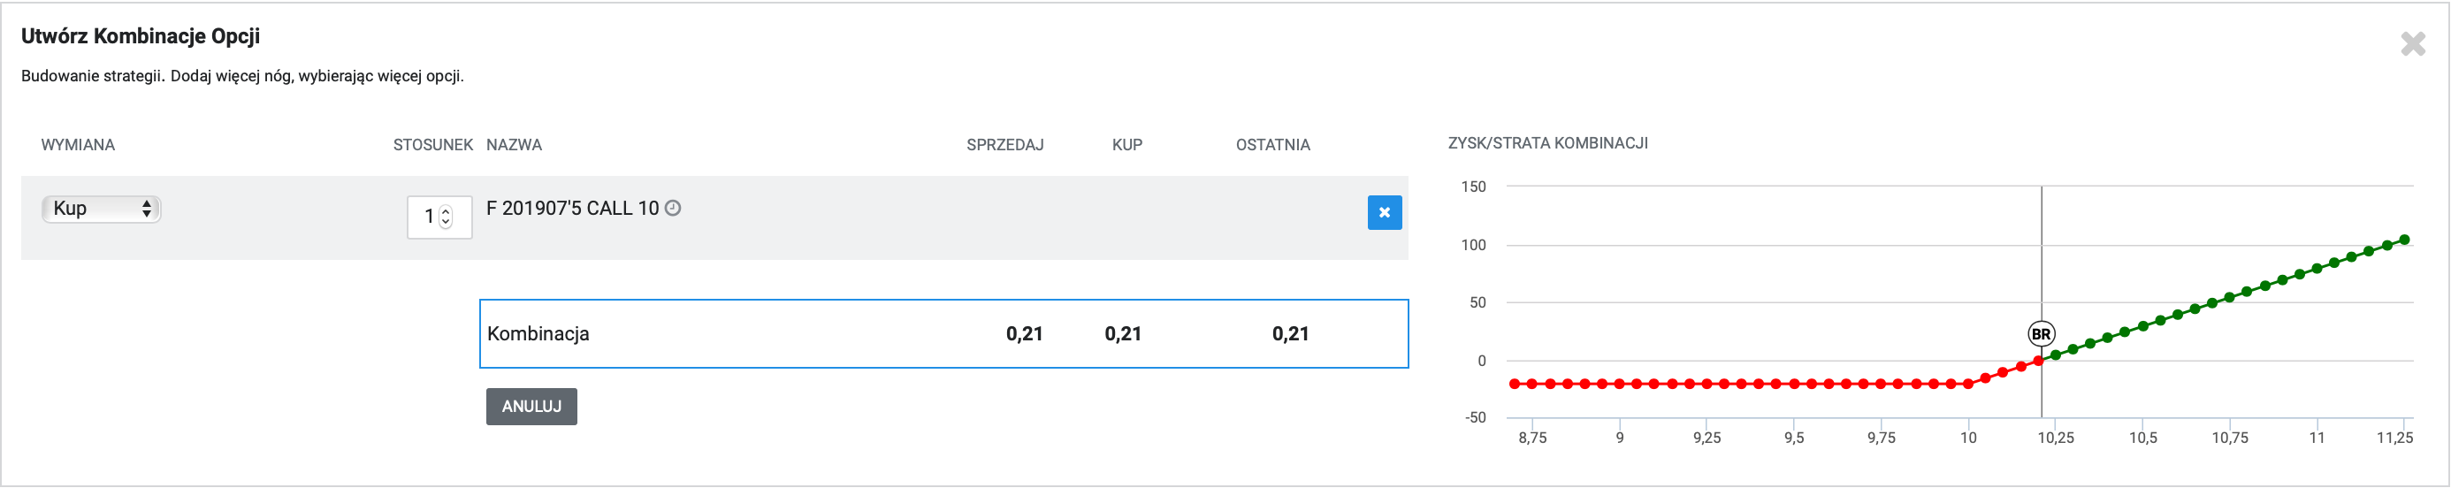Click the clock icon beside CALL 10

[x=673, y=209]
